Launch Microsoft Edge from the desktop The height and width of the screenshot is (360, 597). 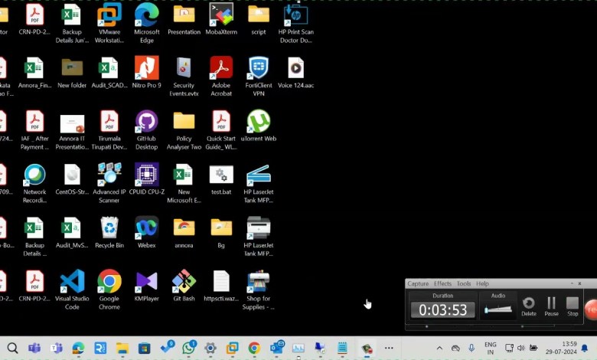[x=147, y=23]
